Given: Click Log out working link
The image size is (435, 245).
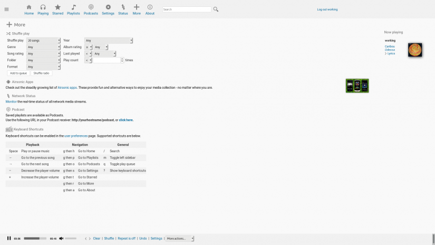Looking at the screenshot, I should [x=327, y=10].
